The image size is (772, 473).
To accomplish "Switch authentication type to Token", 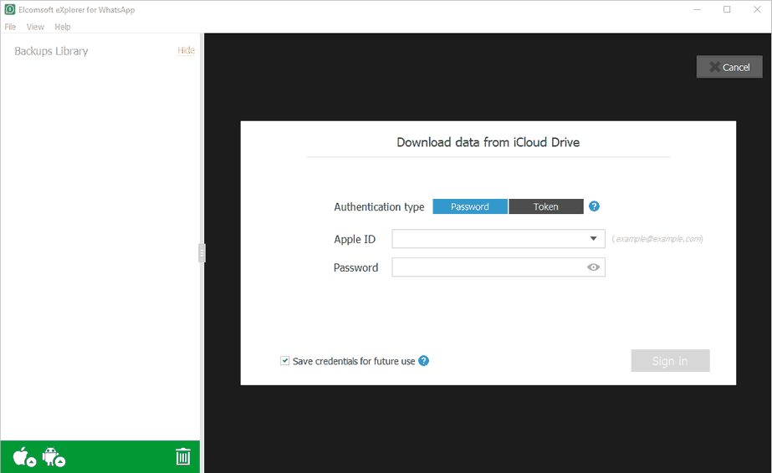I will click(x=546, y=206).
